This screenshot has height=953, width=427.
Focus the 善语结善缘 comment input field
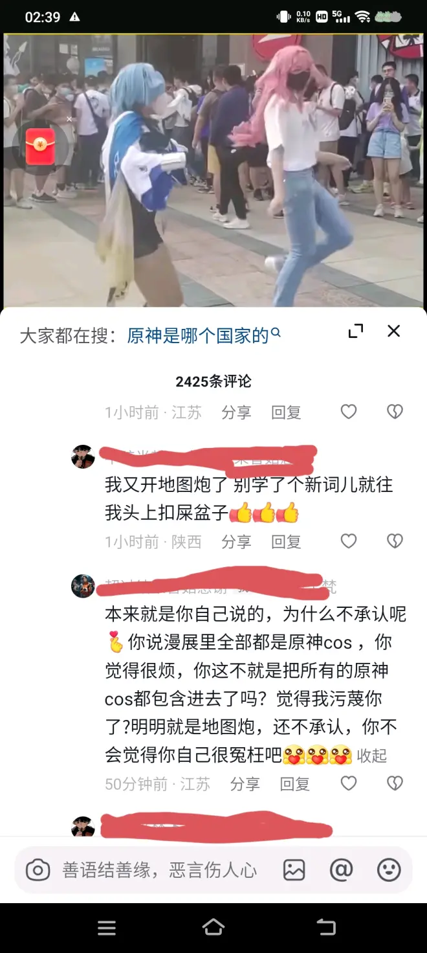pyautogui.click(x=159, y=870)
